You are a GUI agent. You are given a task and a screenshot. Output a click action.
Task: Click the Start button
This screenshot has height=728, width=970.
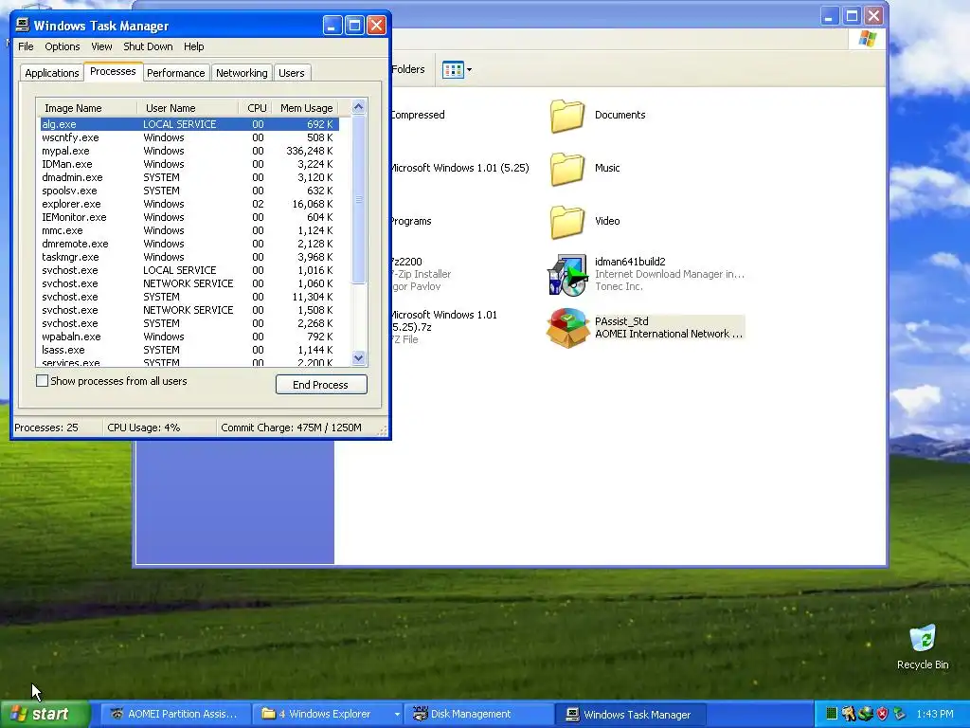click(45, 714)
